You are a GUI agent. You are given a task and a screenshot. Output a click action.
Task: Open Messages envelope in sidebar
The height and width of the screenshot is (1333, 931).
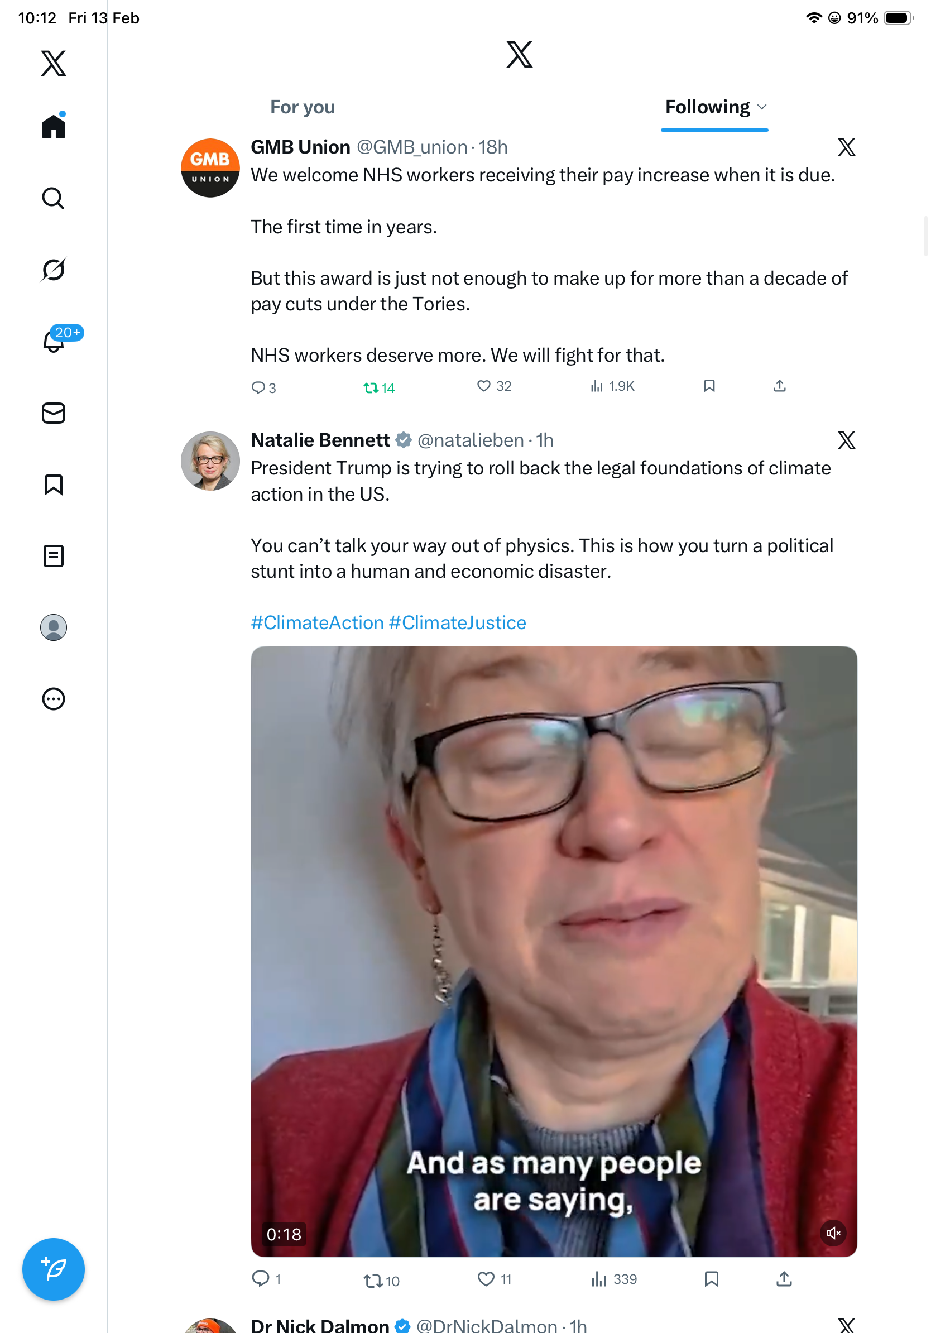pos(54,414)
